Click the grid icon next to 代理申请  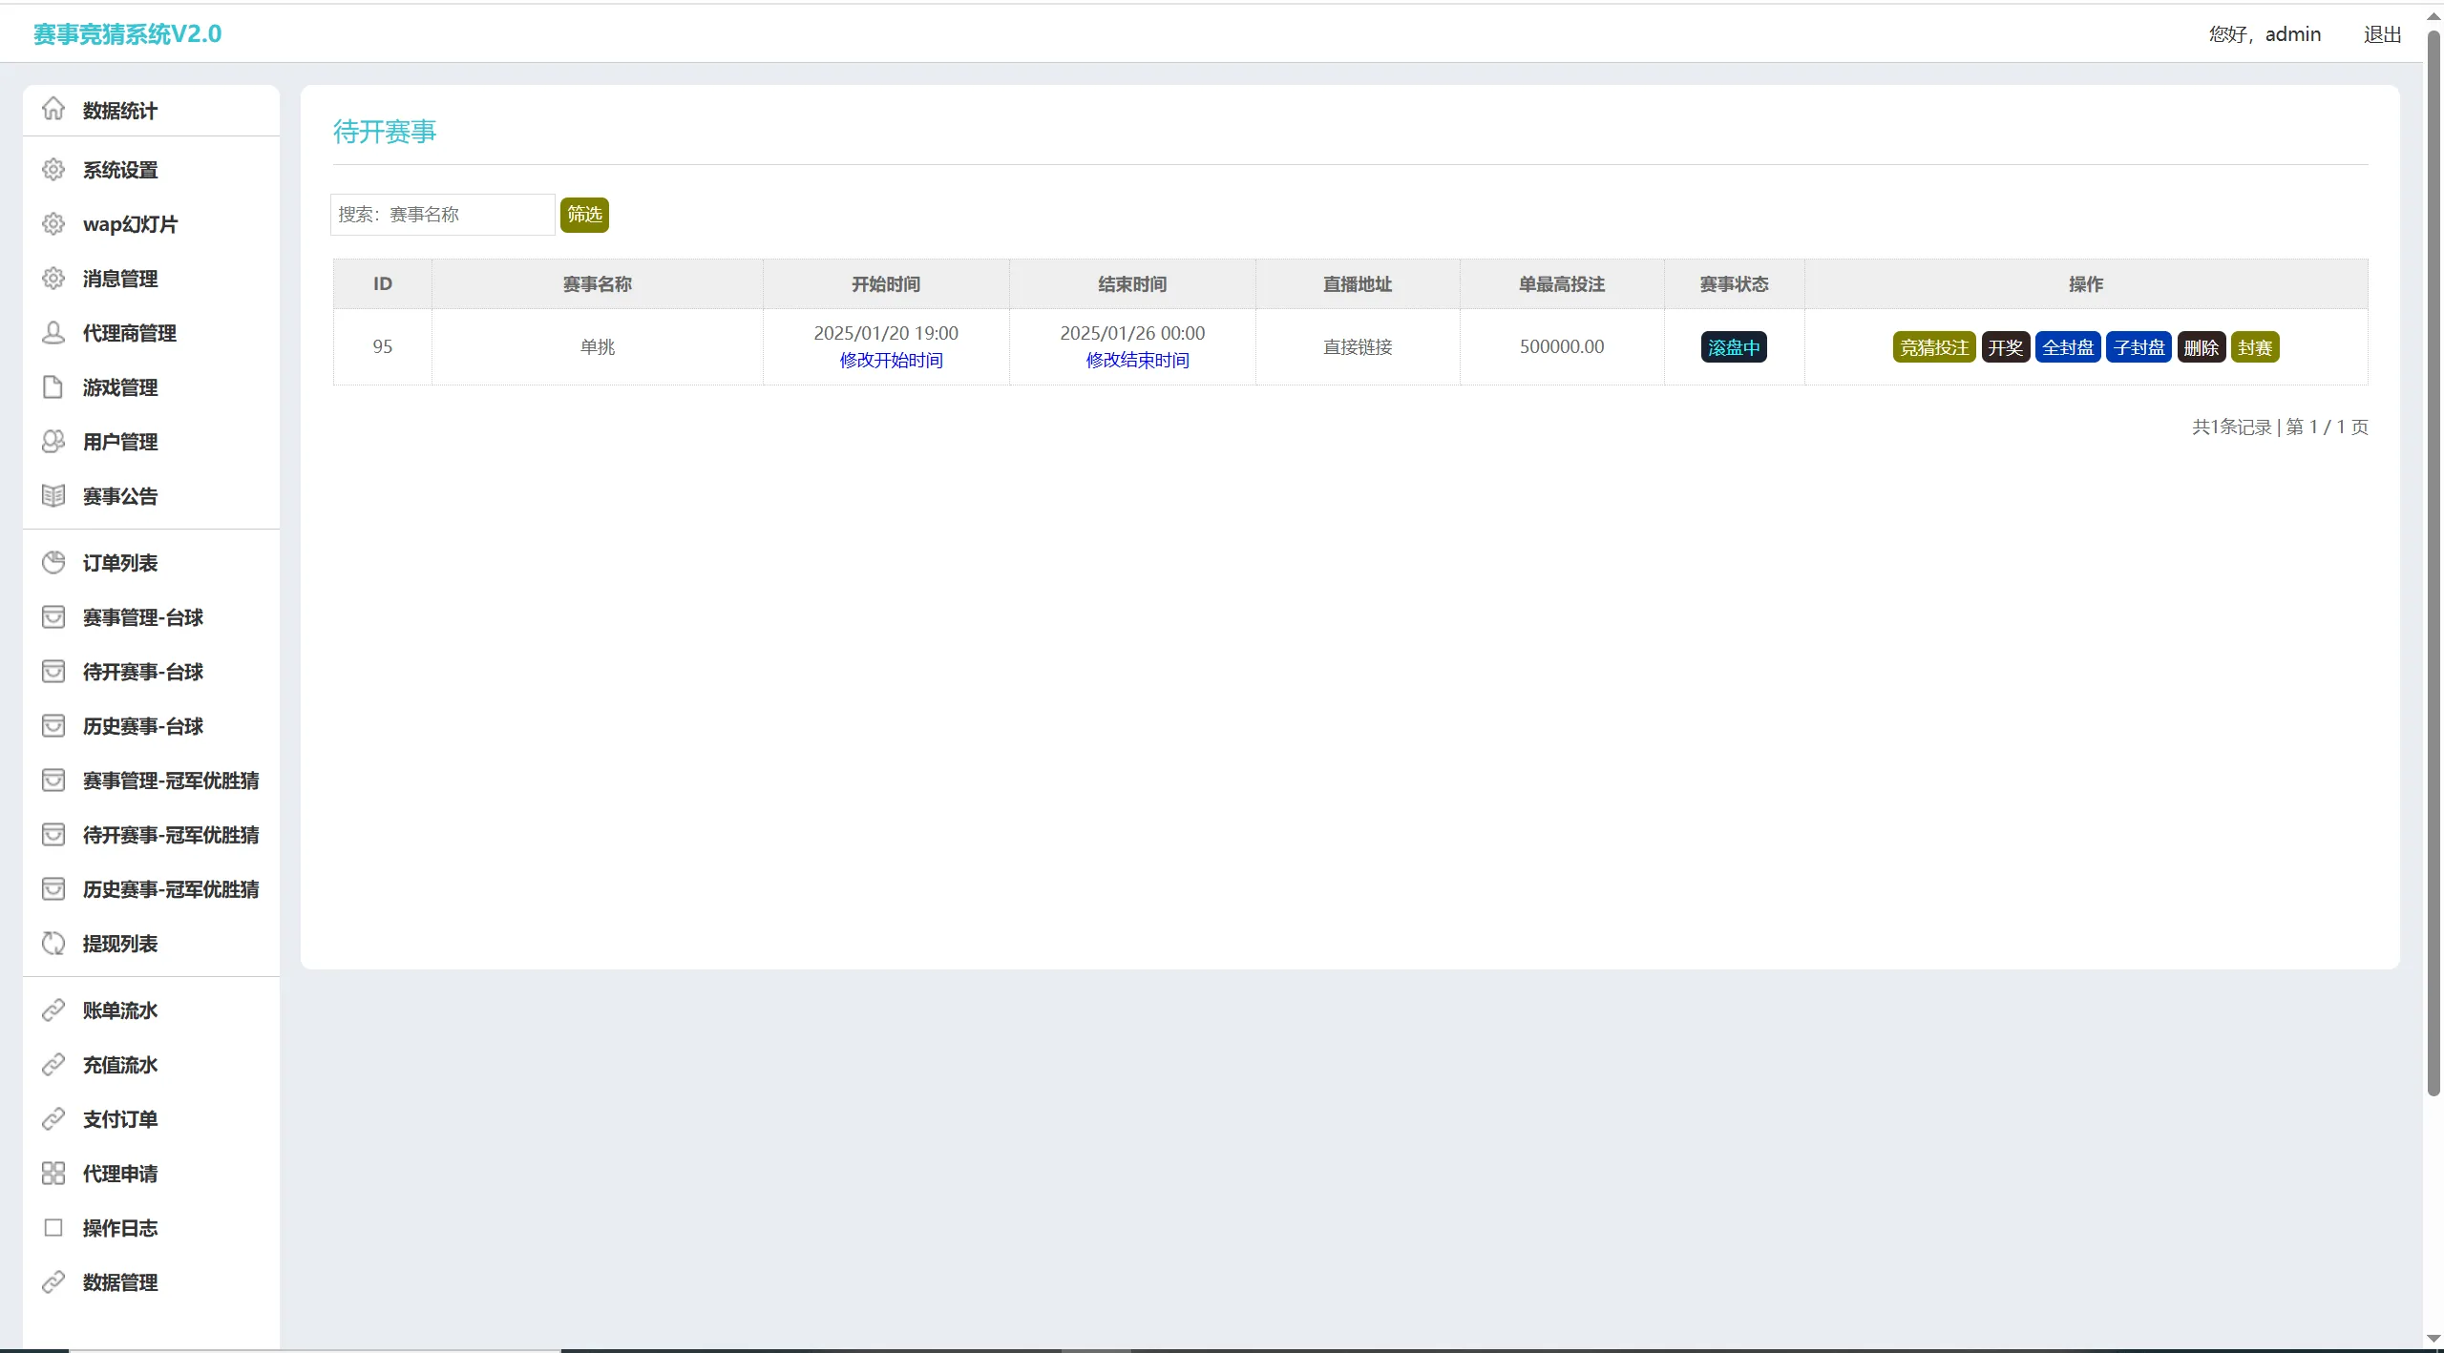(53, 1174)
